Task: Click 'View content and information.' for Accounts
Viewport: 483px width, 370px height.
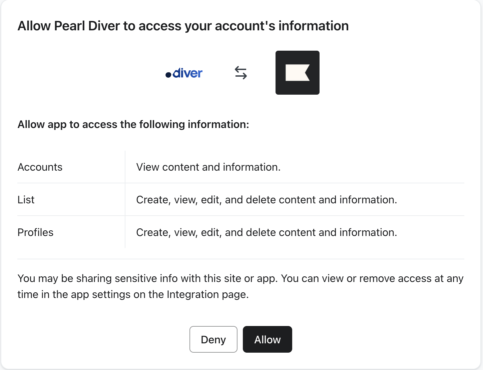Action: coord(208,167)
